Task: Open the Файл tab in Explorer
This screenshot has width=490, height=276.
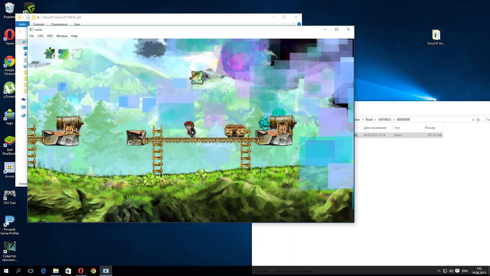Action: (x=22, y=24)
